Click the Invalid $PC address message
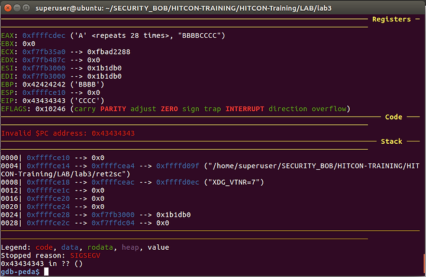Screen dimensions: 426x277 click(67, 134)
